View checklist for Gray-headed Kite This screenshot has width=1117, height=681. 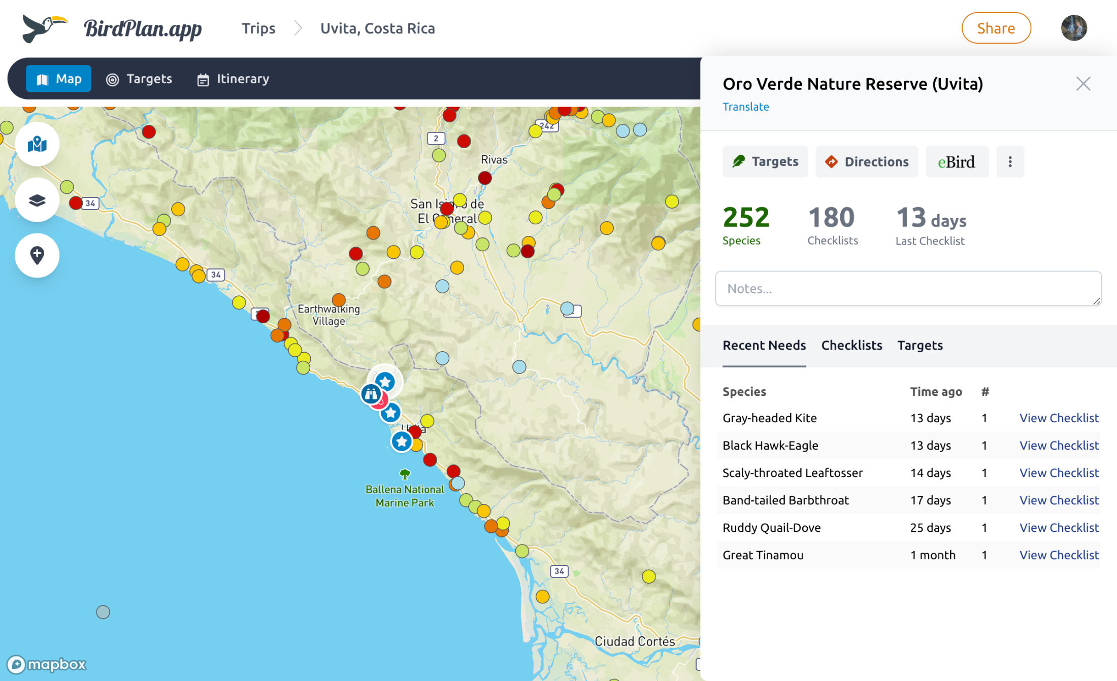point(1059,418)
